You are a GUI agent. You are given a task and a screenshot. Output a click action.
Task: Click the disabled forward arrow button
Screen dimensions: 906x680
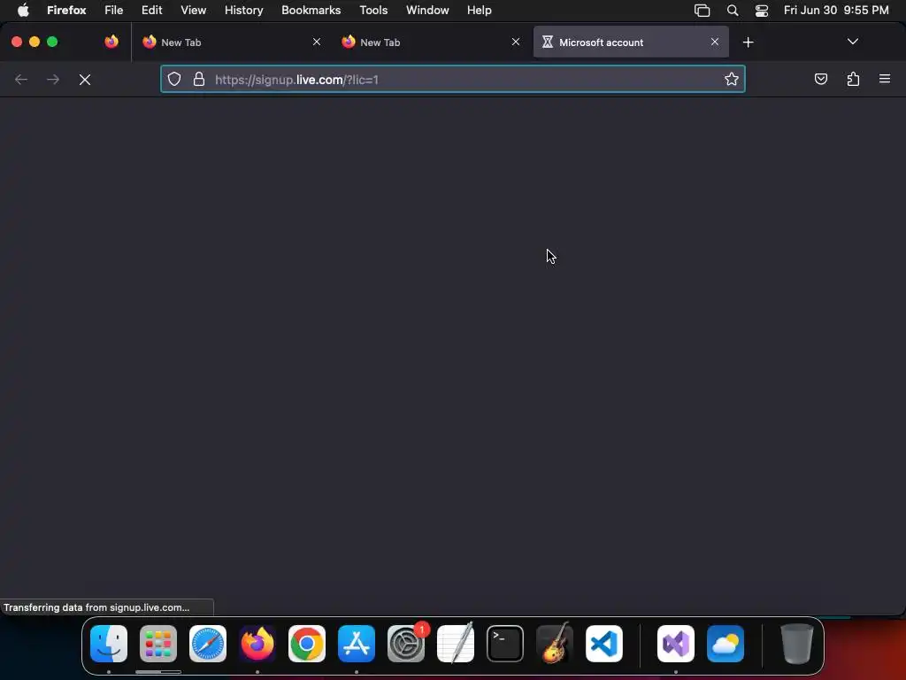click(x=52, y=79)
